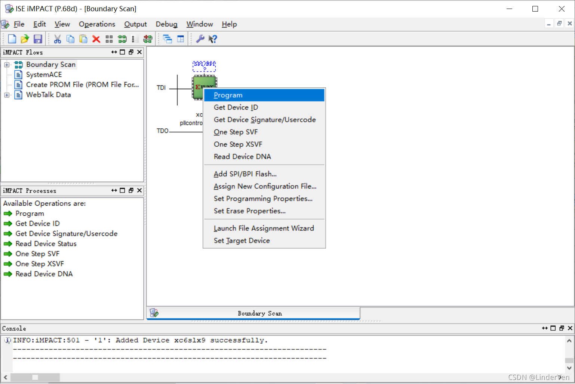Select Create PROM File flow item
This screenshot has width=575, height=384.
tap(82, 85)
